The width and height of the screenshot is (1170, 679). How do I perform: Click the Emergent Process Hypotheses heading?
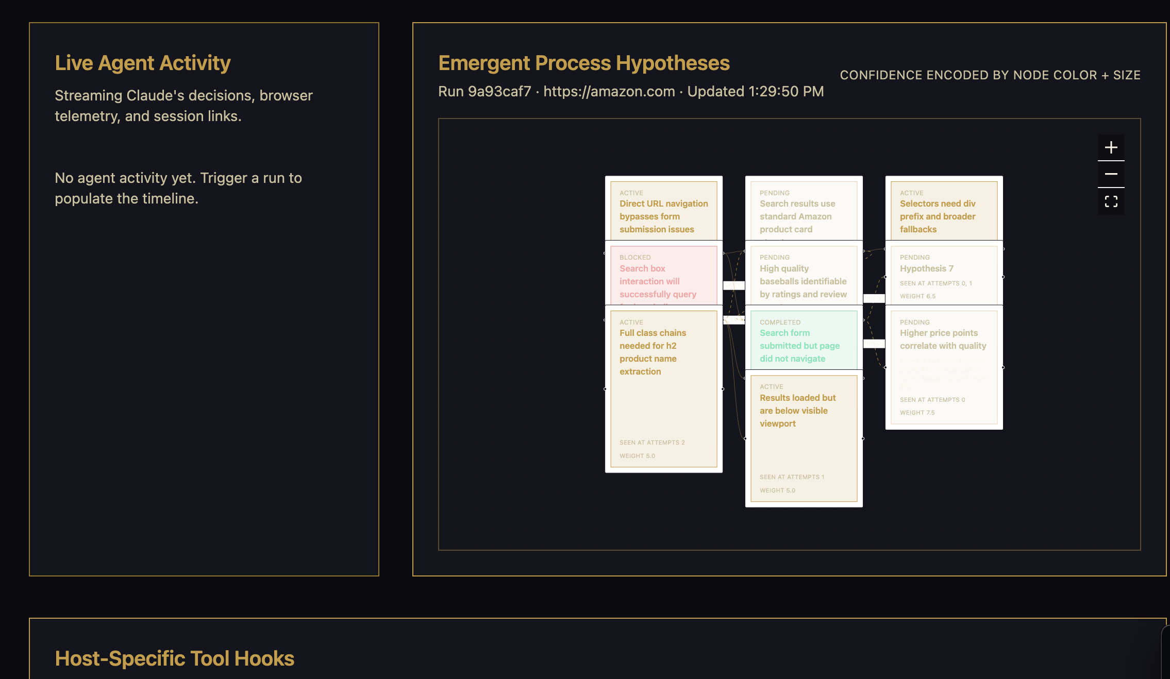point(583,63)
